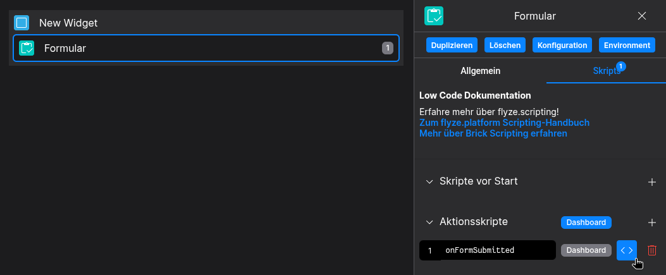Click the Formular clipboard icon in widget list
666x275 pixels.
(x=27, y=48)
